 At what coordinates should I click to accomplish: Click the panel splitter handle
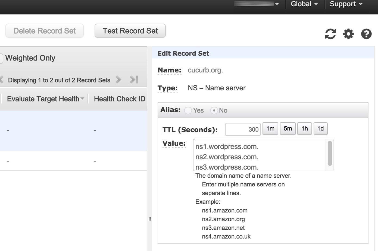click(149, 219)
